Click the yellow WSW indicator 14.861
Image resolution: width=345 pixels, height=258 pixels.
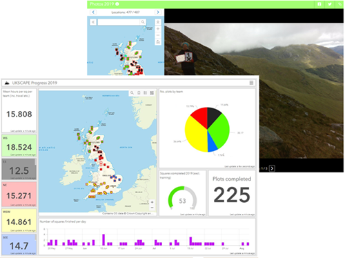pos(19,220)
